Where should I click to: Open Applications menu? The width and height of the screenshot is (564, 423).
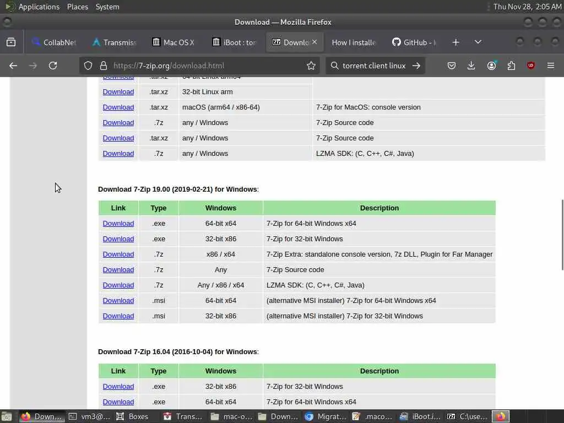[39, 7]
